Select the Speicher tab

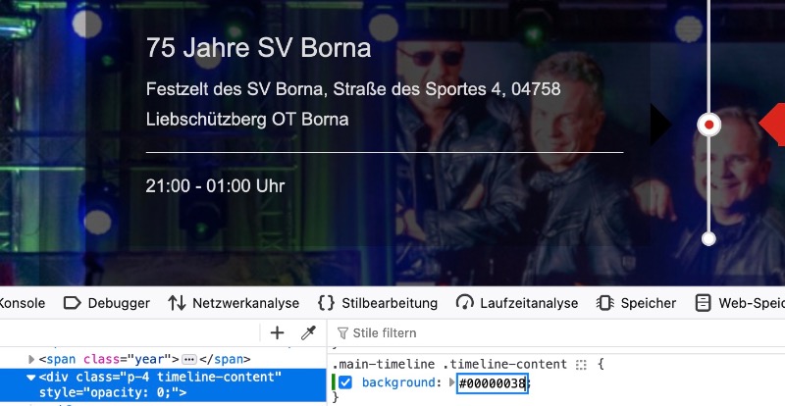pos(636,303)
